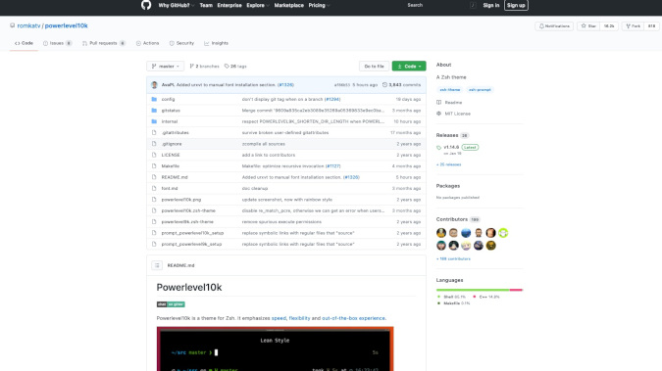Viewport: 662px width, 371px height.
Task: Click the Fork button icon
Action: (629, 26)
